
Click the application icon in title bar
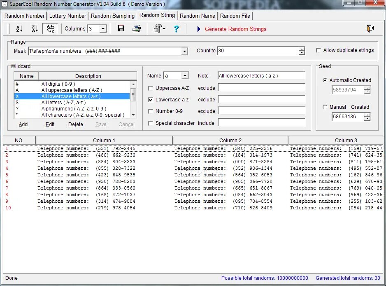(x=5, y=4)
